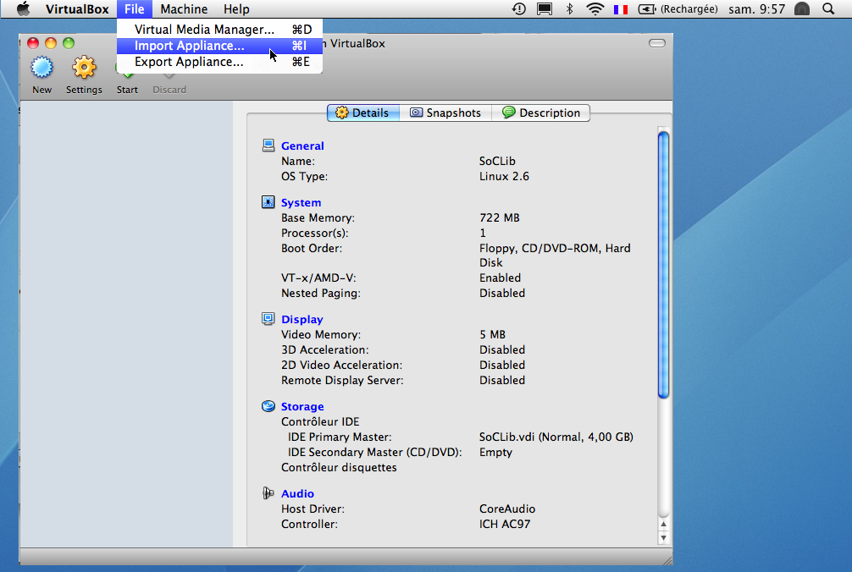This screenshot has width=852, height=572.
Task: Click the scrollbar up arrow
Action: click(663, 525)
